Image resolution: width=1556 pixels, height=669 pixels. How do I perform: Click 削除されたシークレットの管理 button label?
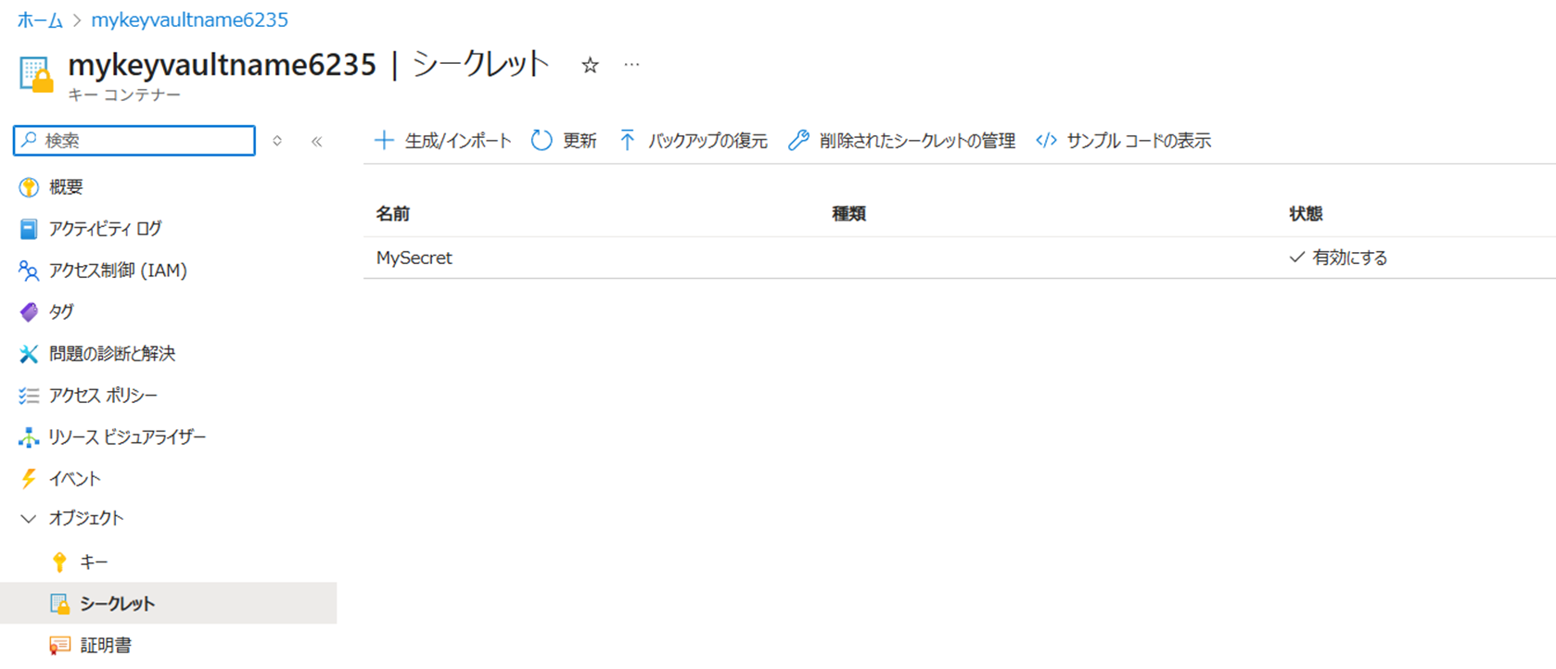tap(917, 141)
